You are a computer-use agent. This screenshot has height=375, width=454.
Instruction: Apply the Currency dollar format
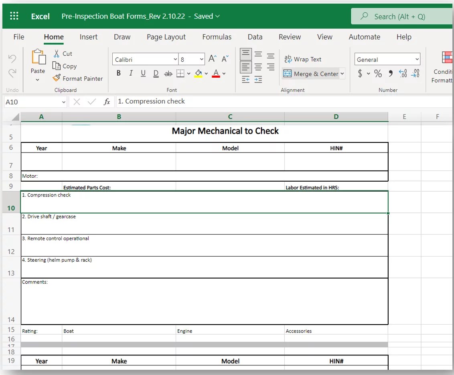click(x=360, y=73)
